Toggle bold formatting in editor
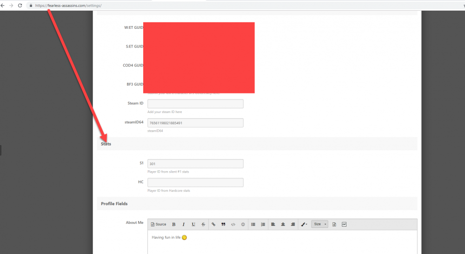Screen dimensions: 465x254 pos(174,224)
